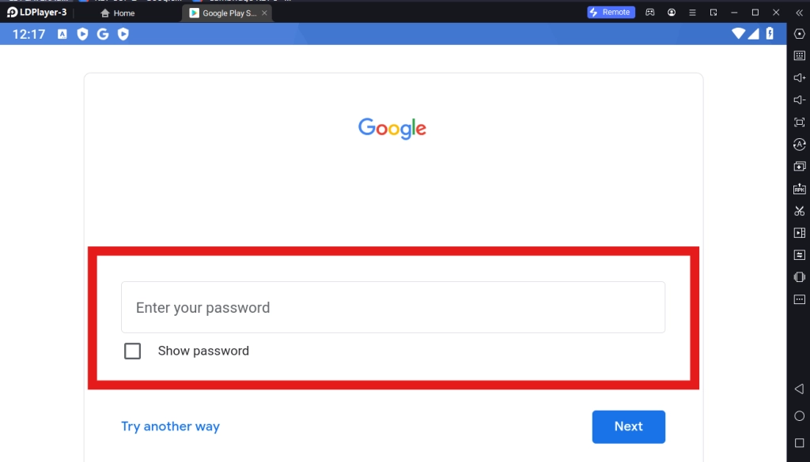Viewport: 810px width, 462px height.
Task: Click the Try another way link
Action: 170,426
